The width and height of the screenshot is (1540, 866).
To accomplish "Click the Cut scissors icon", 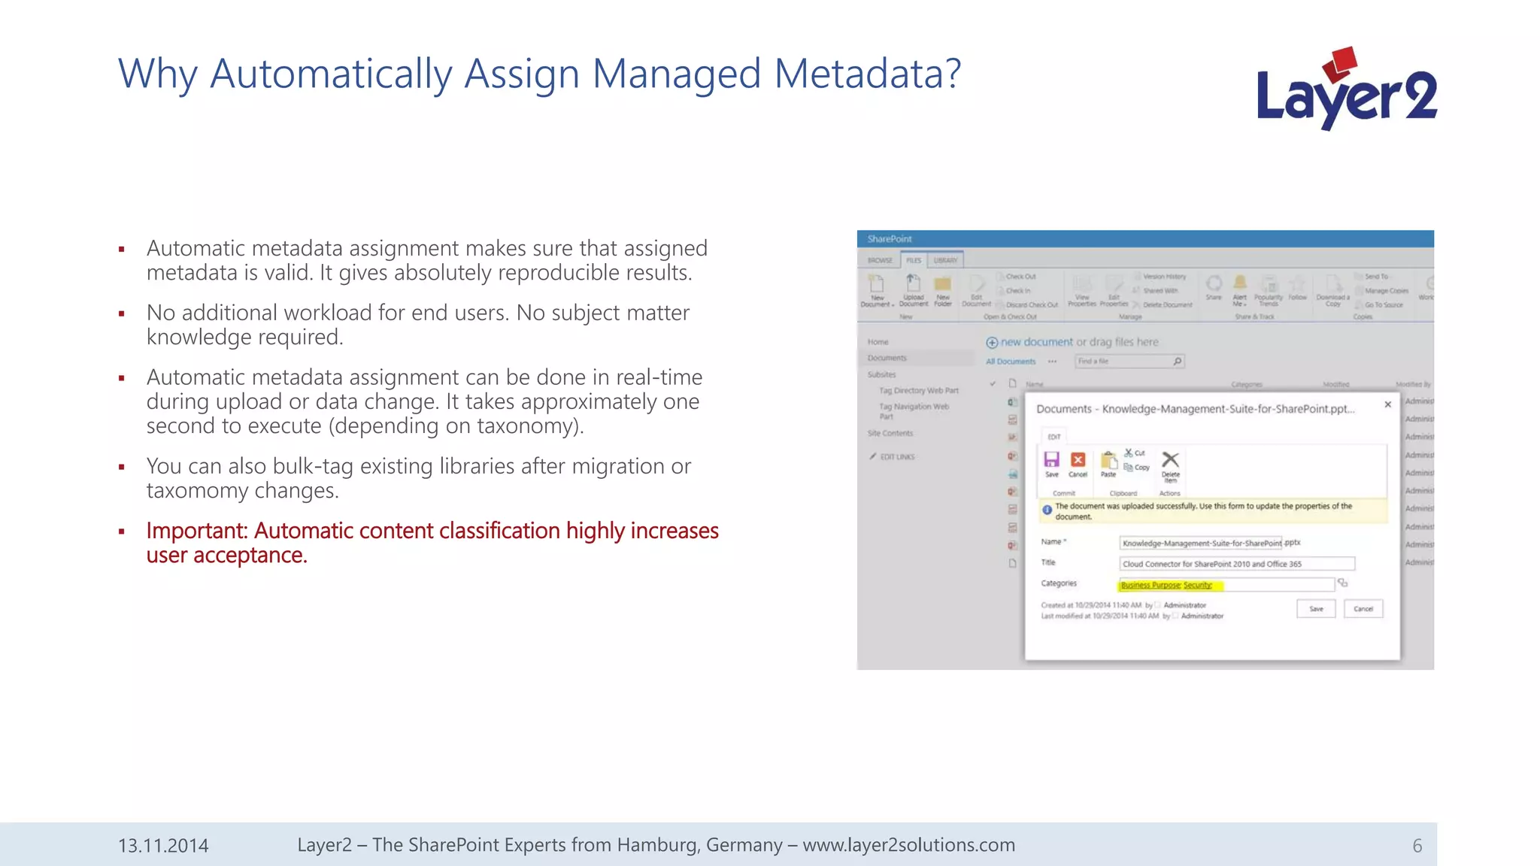I will point(1129,453).
